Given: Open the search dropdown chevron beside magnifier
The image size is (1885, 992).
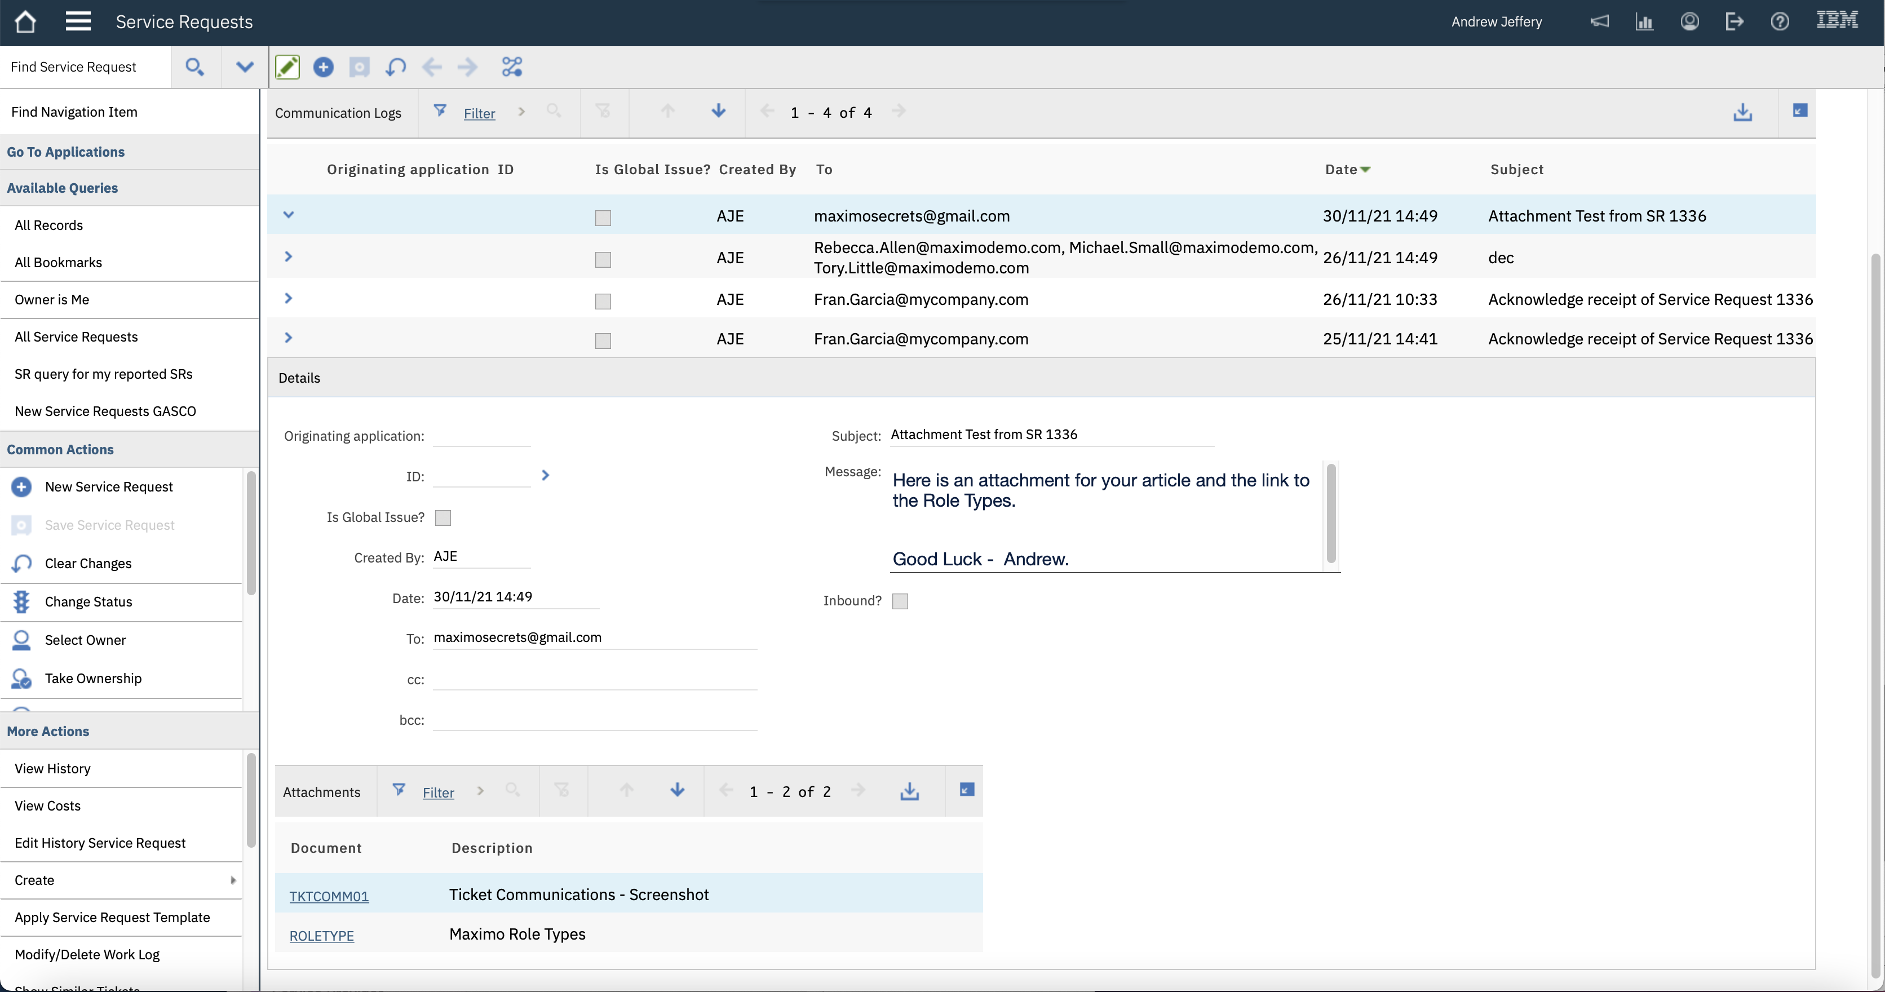Looking at the screenshot, I should [245, 67].
